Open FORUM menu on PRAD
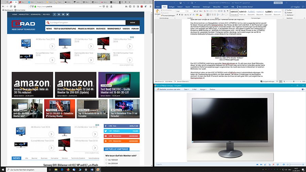306x172 pixels. [135, 28]
